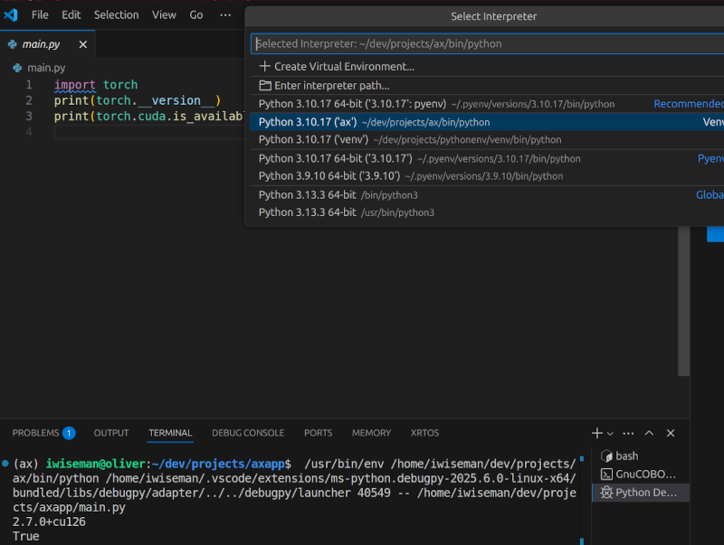Click the bash terminal icon
This screenshot has width=724, height=545.
[x=606, y=456]
